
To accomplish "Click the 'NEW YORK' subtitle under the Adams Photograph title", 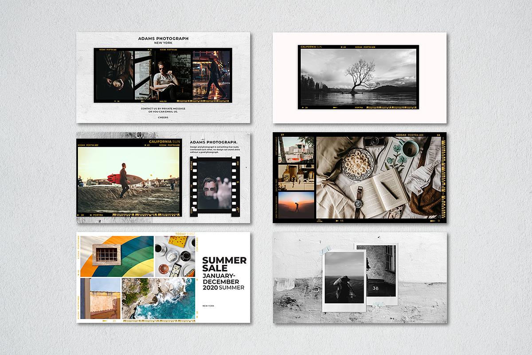I will click(x=163, y=43).
